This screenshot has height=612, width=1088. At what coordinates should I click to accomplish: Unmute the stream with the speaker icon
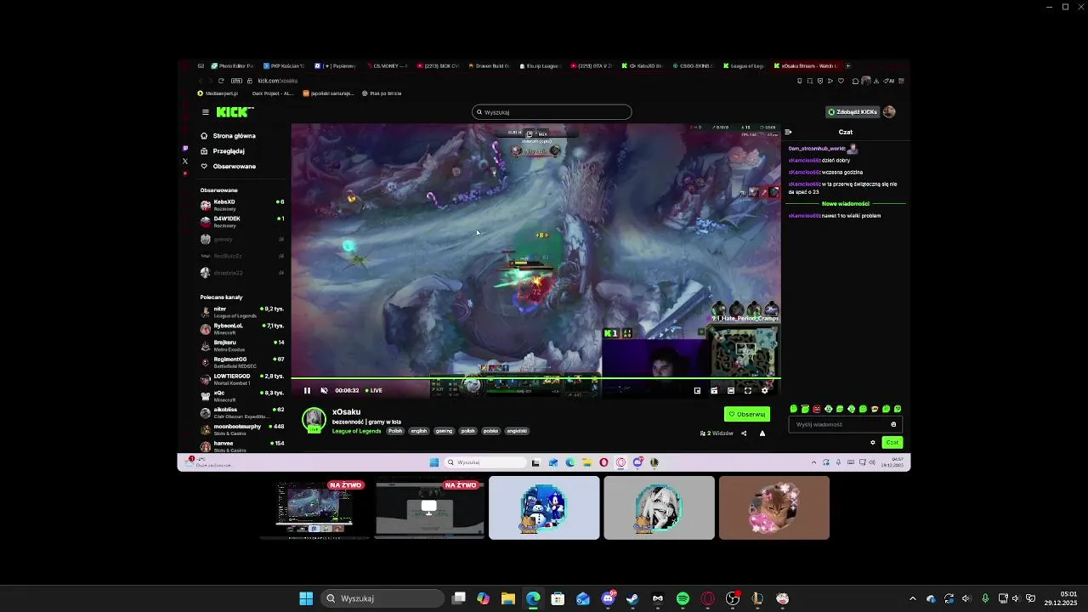(324, 391)
